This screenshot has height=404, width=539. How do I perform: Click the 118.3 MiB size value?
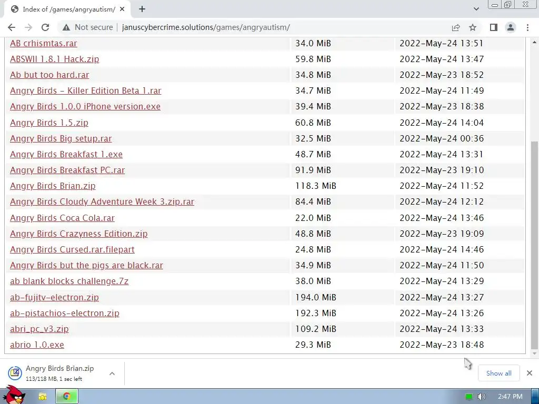(x=316, y=186)
